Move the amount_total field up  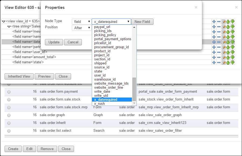coord(228,57)
